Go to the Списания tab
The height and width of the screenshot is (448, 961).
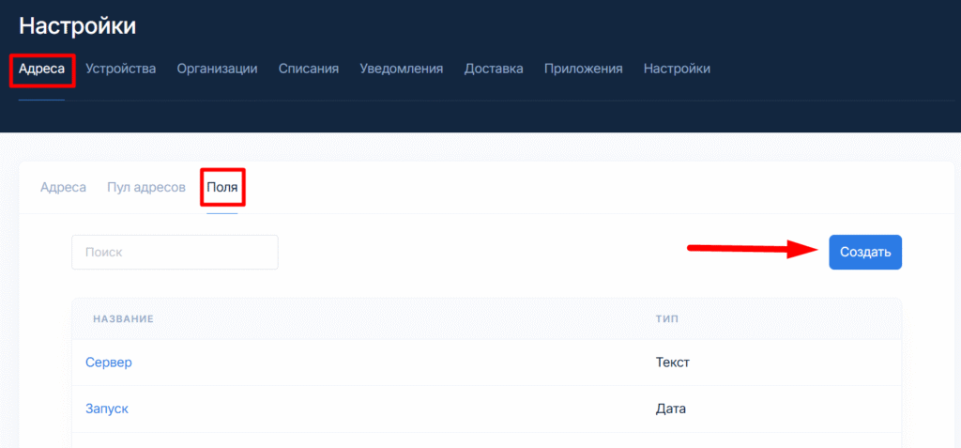pyautogui.click(x=308, y=69)
